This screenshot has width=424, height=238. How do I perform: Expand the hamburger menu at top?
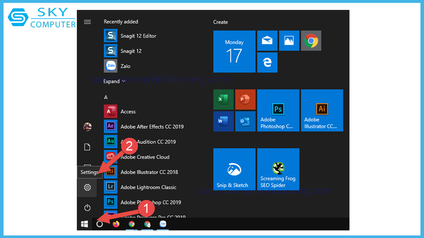tap(87, 22)
